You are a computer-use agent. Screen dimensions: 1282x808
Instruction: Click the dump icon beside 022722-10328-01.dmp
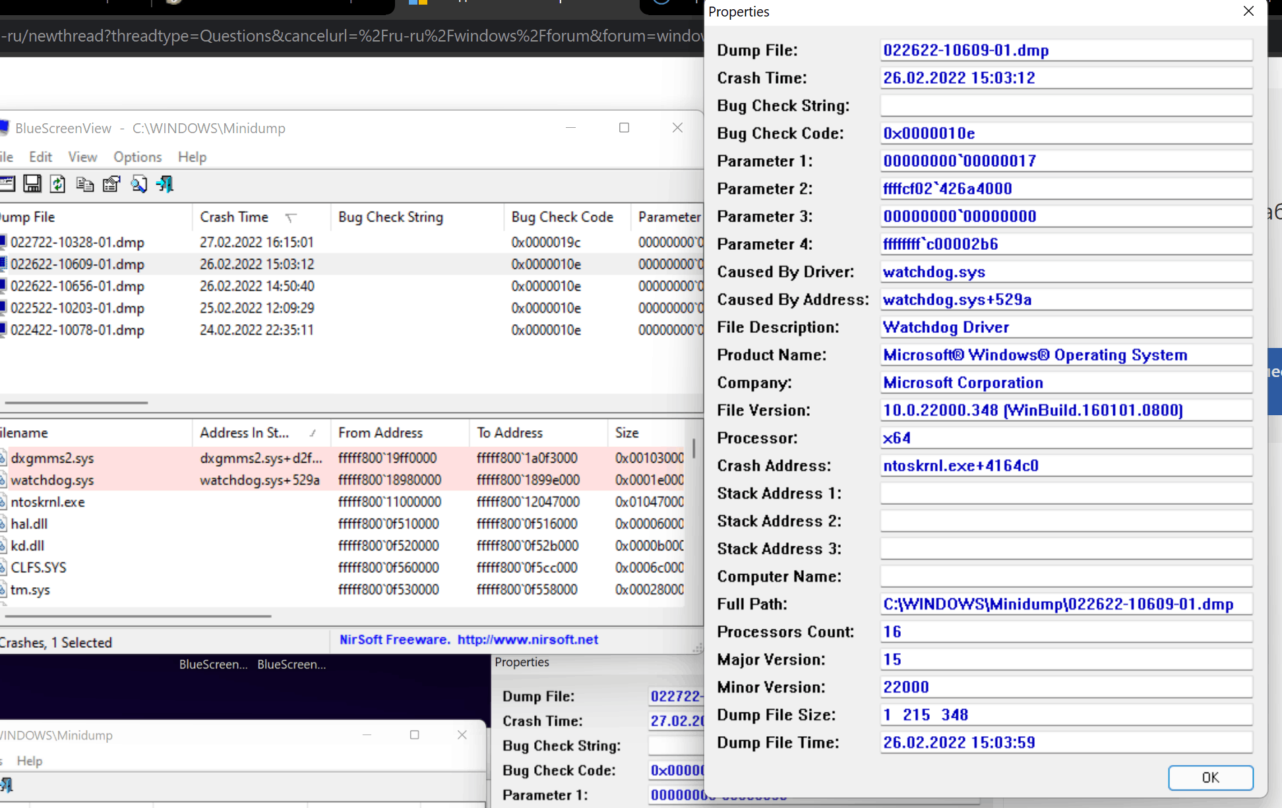coord(3,242)
